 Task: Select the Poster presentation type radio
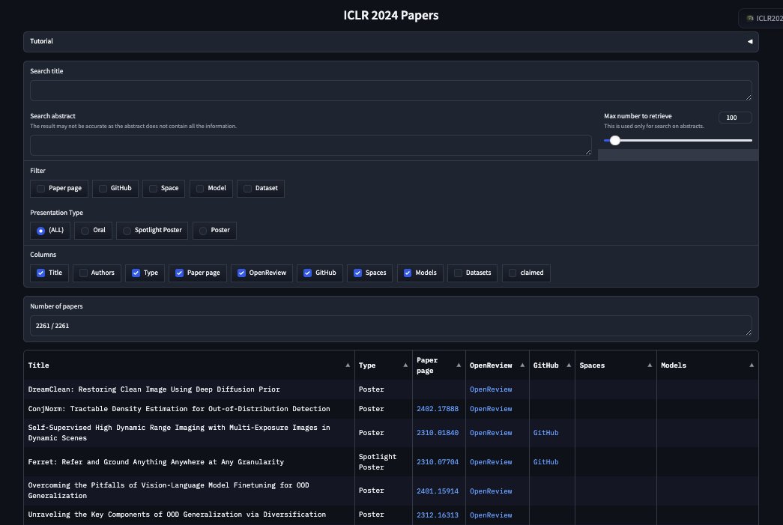[203, 231]
